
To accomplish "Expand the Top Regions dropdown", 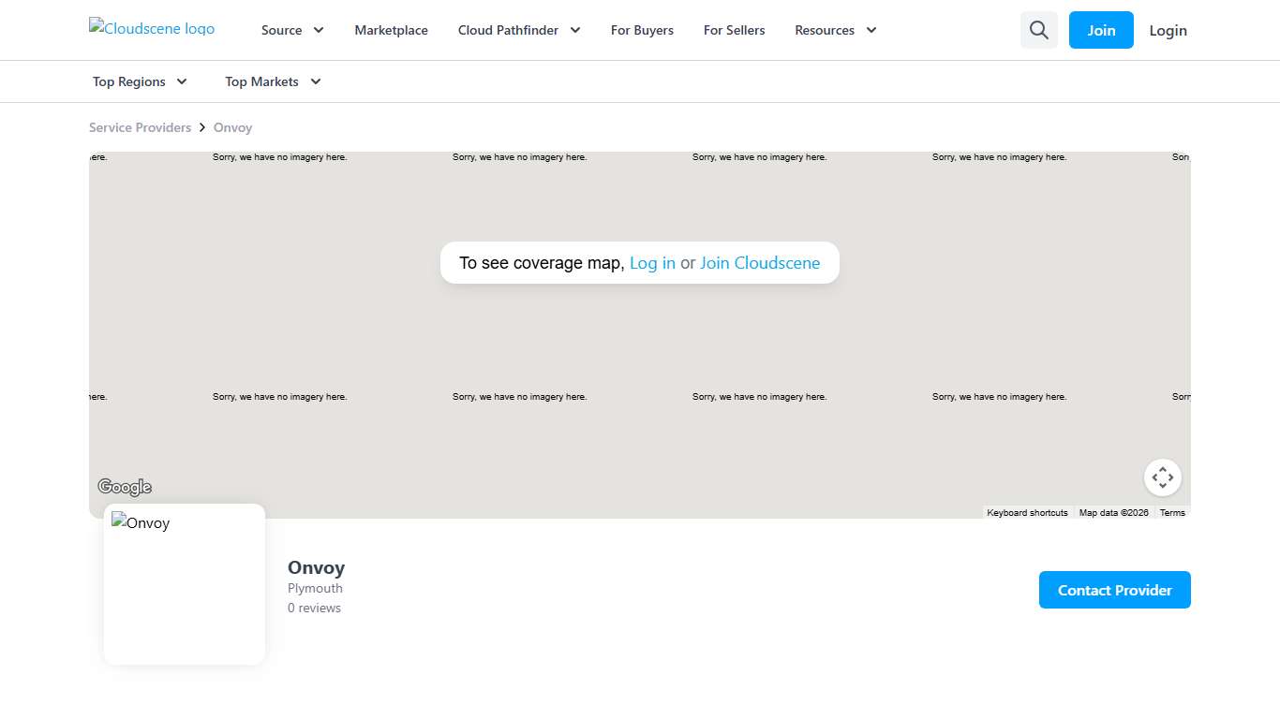I will (139, 81).
